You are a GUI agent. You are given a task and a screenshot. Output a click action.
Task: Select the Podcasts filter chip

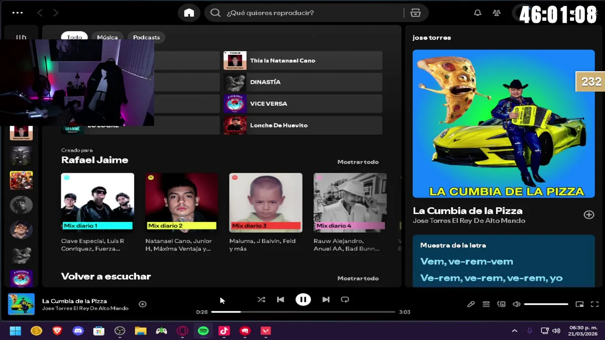pyautogui.click(x=146, y=37)
